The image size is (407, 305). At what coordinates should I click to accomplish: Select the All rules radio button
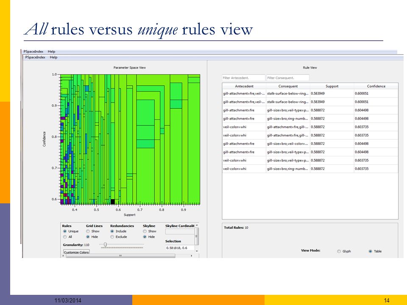(65, 237)
